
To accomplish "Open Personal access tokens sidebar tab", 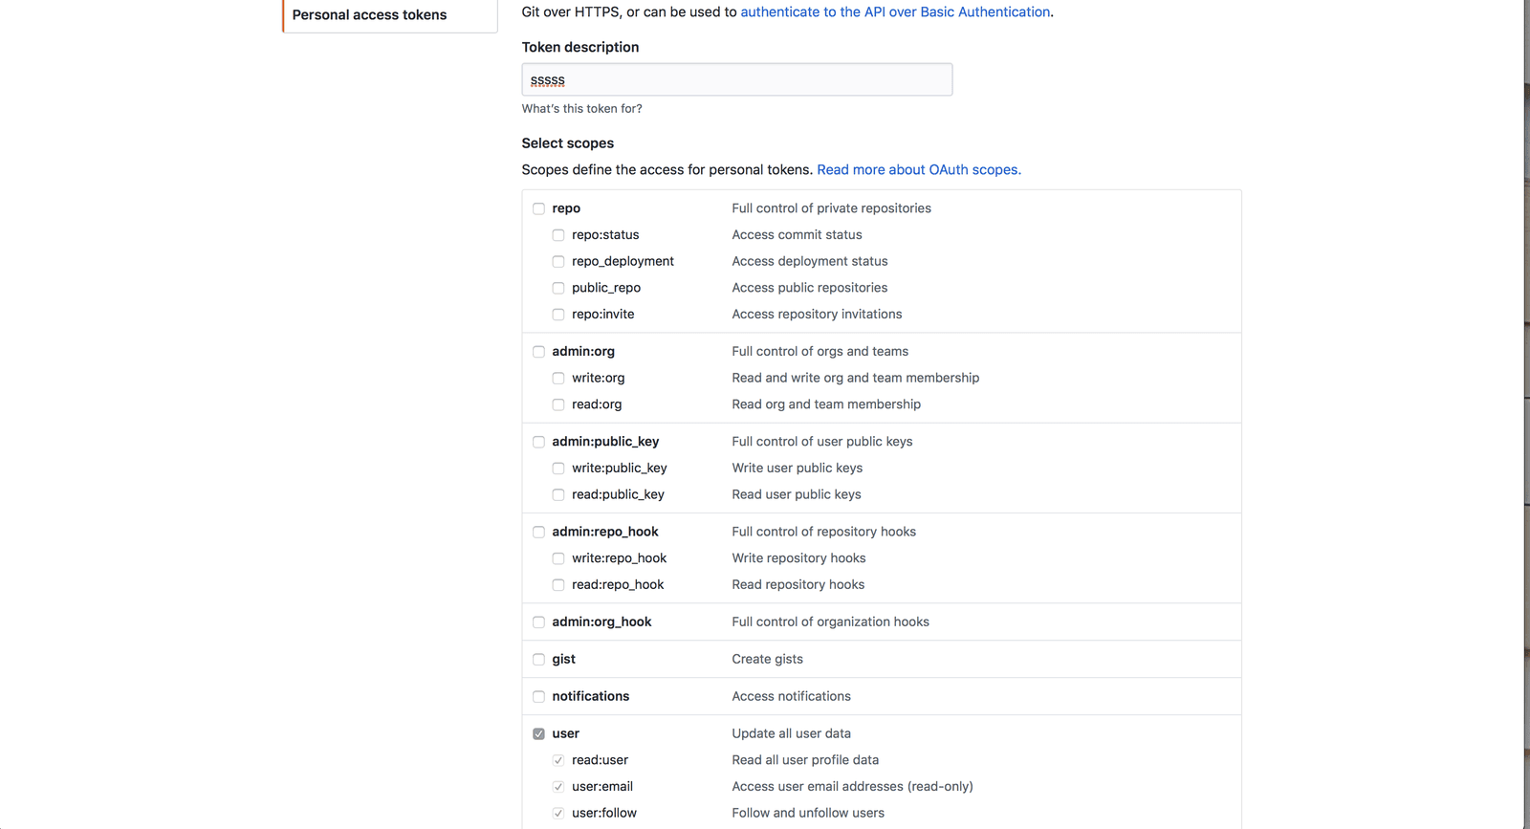I will [x=370, y=15].
